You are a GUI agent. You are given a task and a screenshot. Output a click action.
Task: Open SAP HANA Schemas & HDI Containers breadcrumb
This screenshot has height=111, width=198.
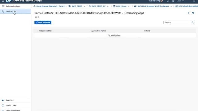153,6
